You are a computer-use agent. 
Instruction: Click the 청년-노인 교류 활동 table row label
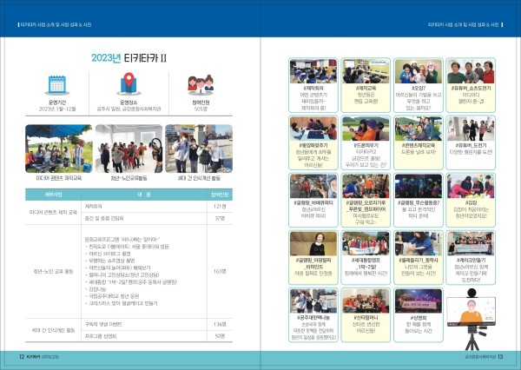click(x=53, y=271)
